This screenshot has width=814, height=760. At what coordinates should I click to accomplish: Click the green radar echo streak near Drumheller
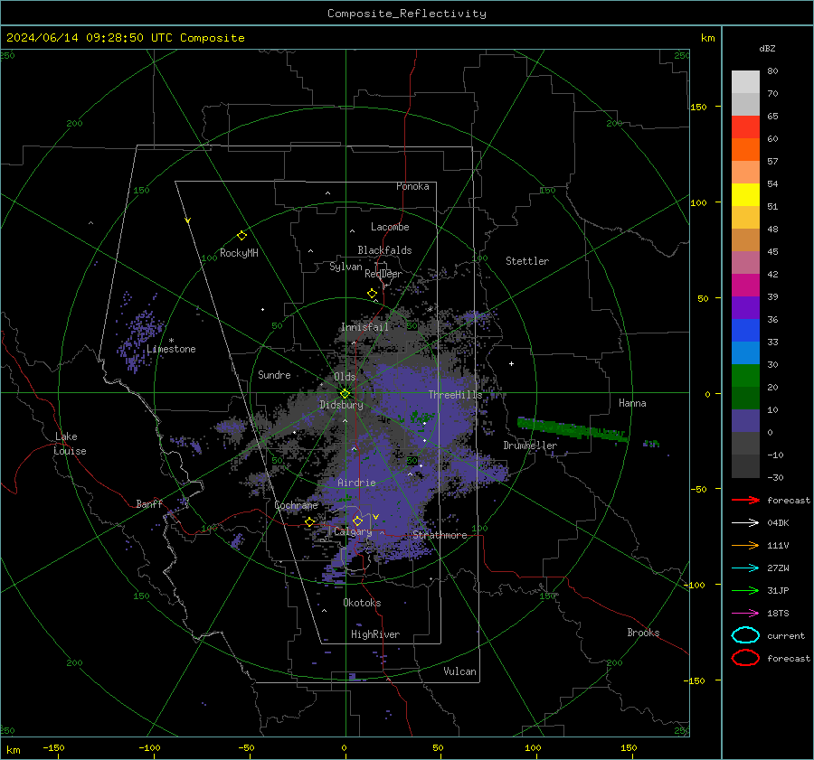[573, 429]
